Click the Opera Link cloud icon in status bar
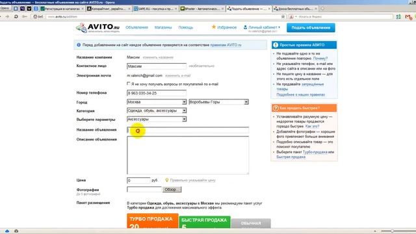This screenshot has width=416, height=234. tap(7, 231)
